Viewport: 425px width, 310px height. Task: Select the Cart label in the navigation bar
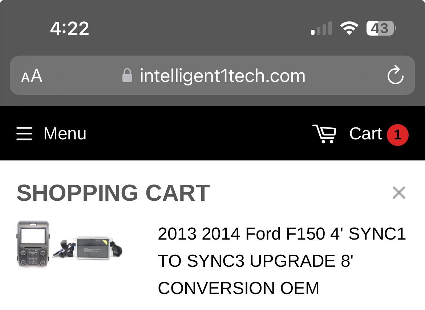click(365, 134)
